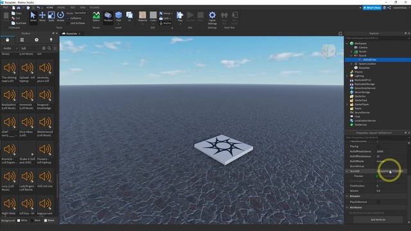
Task: Click the view selector cube in viewport
Action: 328,51
